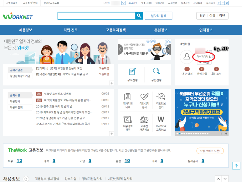Open The Work 고용정보 icon
Screen dimensions: 242x182
[161, 119]
